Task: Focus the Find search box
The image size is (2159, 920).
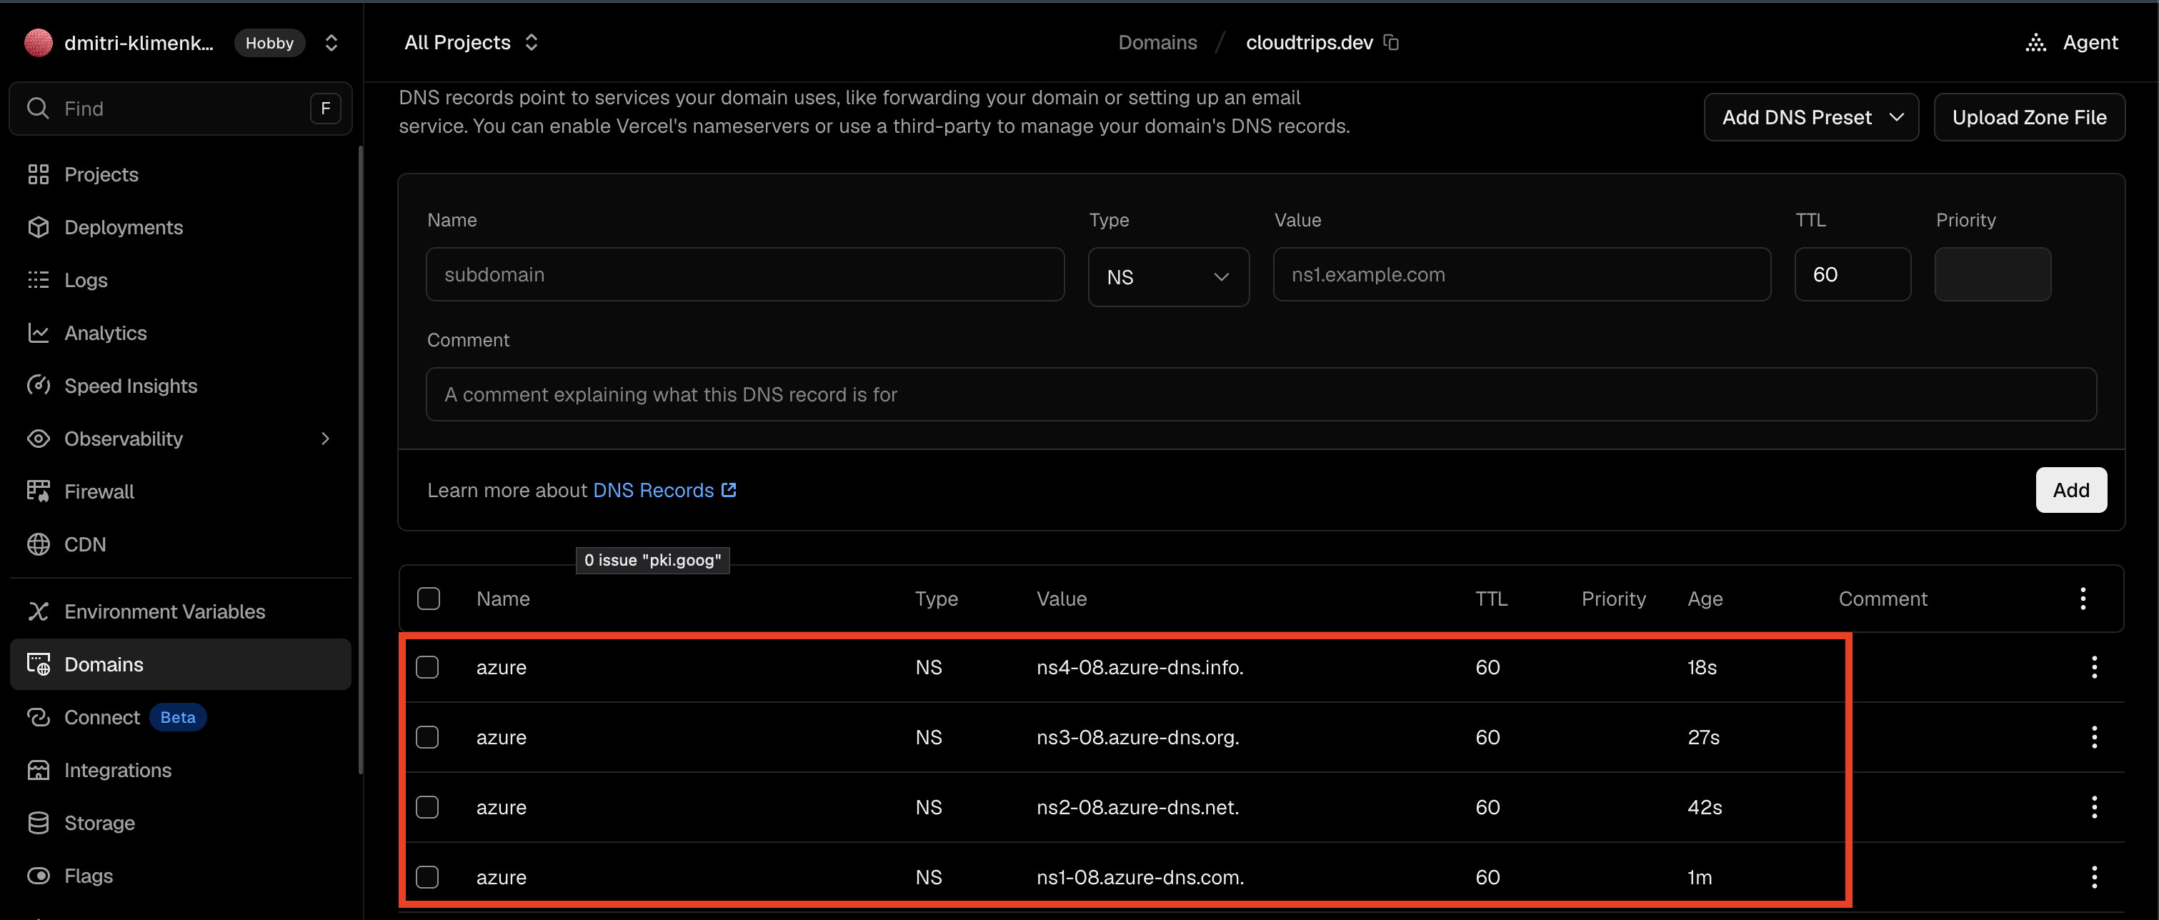Action: (180, 108)
